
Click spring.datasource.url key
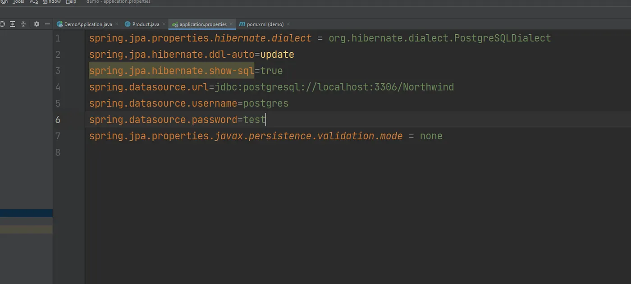(x=149, y=87)
